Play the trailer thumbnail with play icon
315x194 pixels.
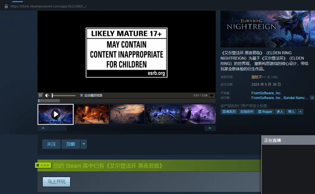56,114
